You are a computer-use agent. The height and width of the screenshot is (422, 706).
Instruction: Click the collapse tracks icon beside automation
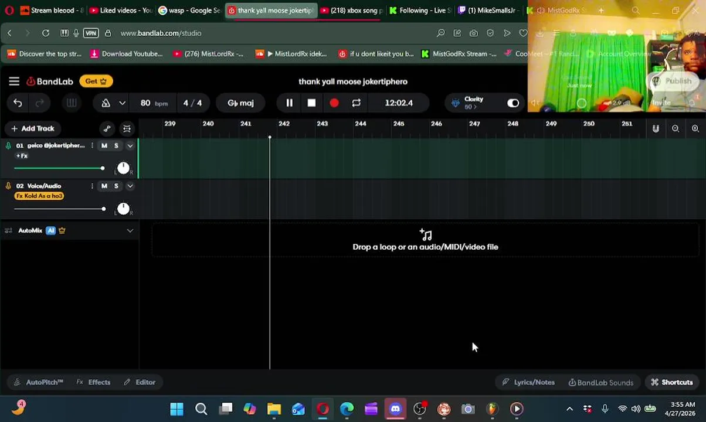point(127,128)
